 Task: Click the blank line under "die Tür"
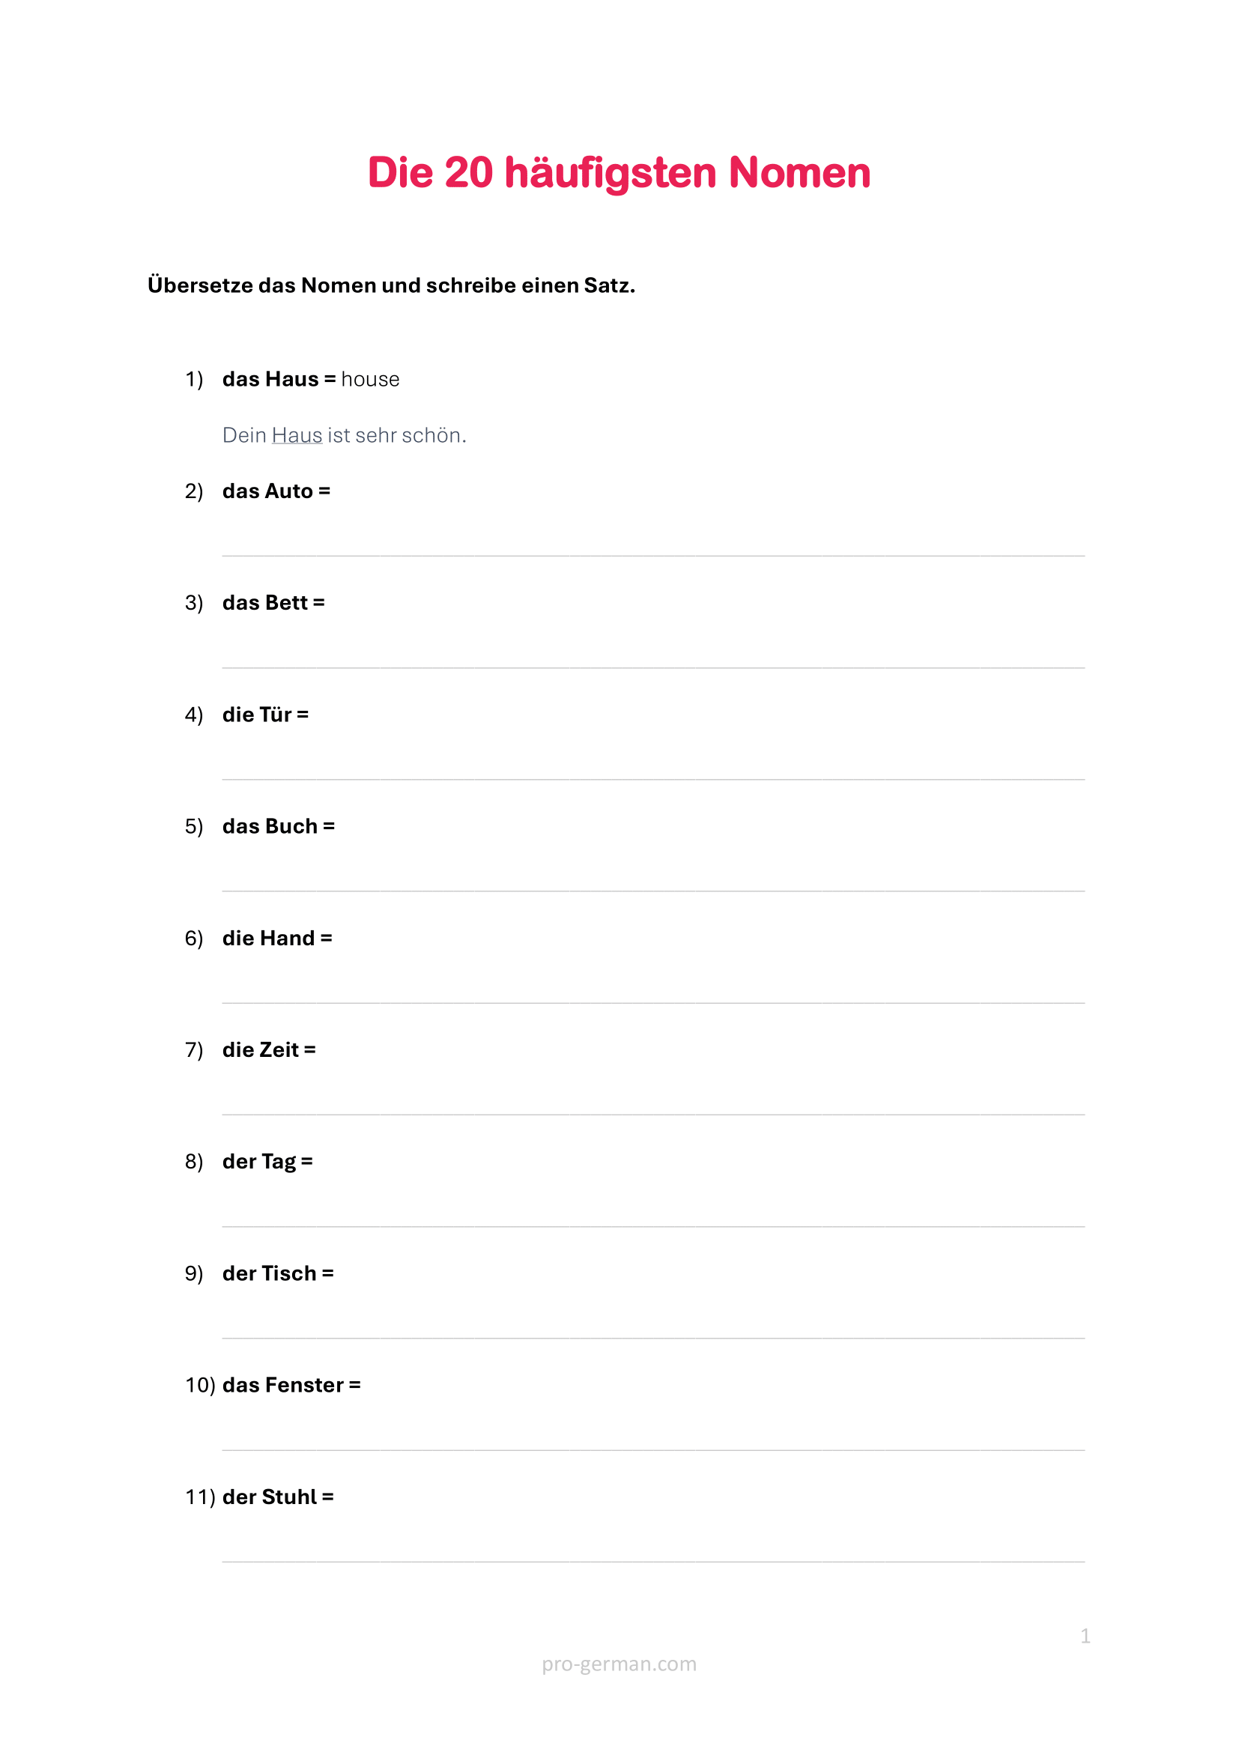point(653,778)
